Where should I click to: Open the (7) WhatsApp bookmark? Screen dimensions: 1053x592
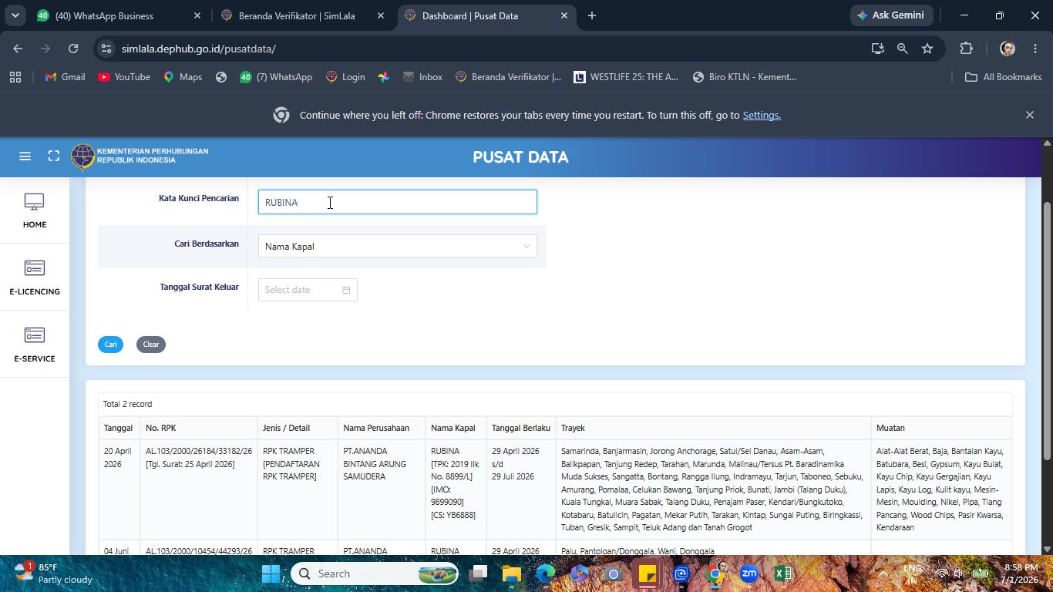click(x=276, y=77)
